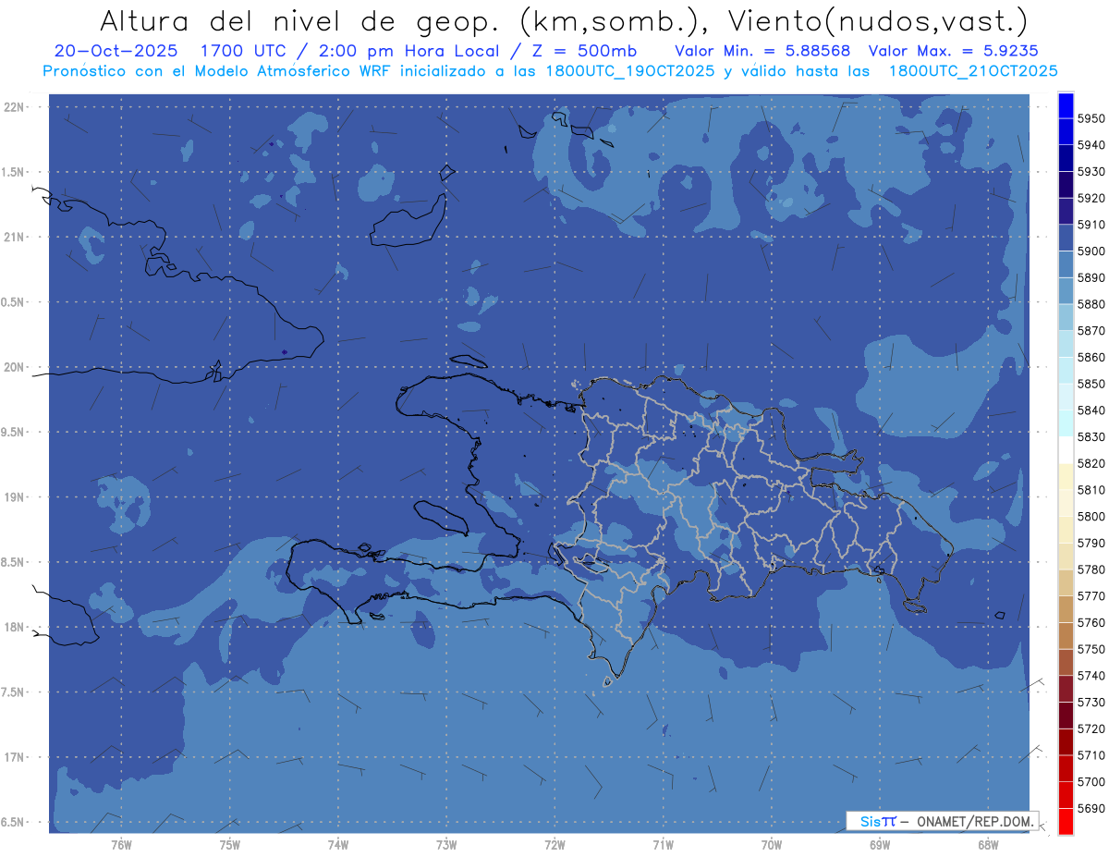Viewport: 1109px width, 857px height.
Task: Click the '5780' color scale value
Action: [x=1091, y=569]
